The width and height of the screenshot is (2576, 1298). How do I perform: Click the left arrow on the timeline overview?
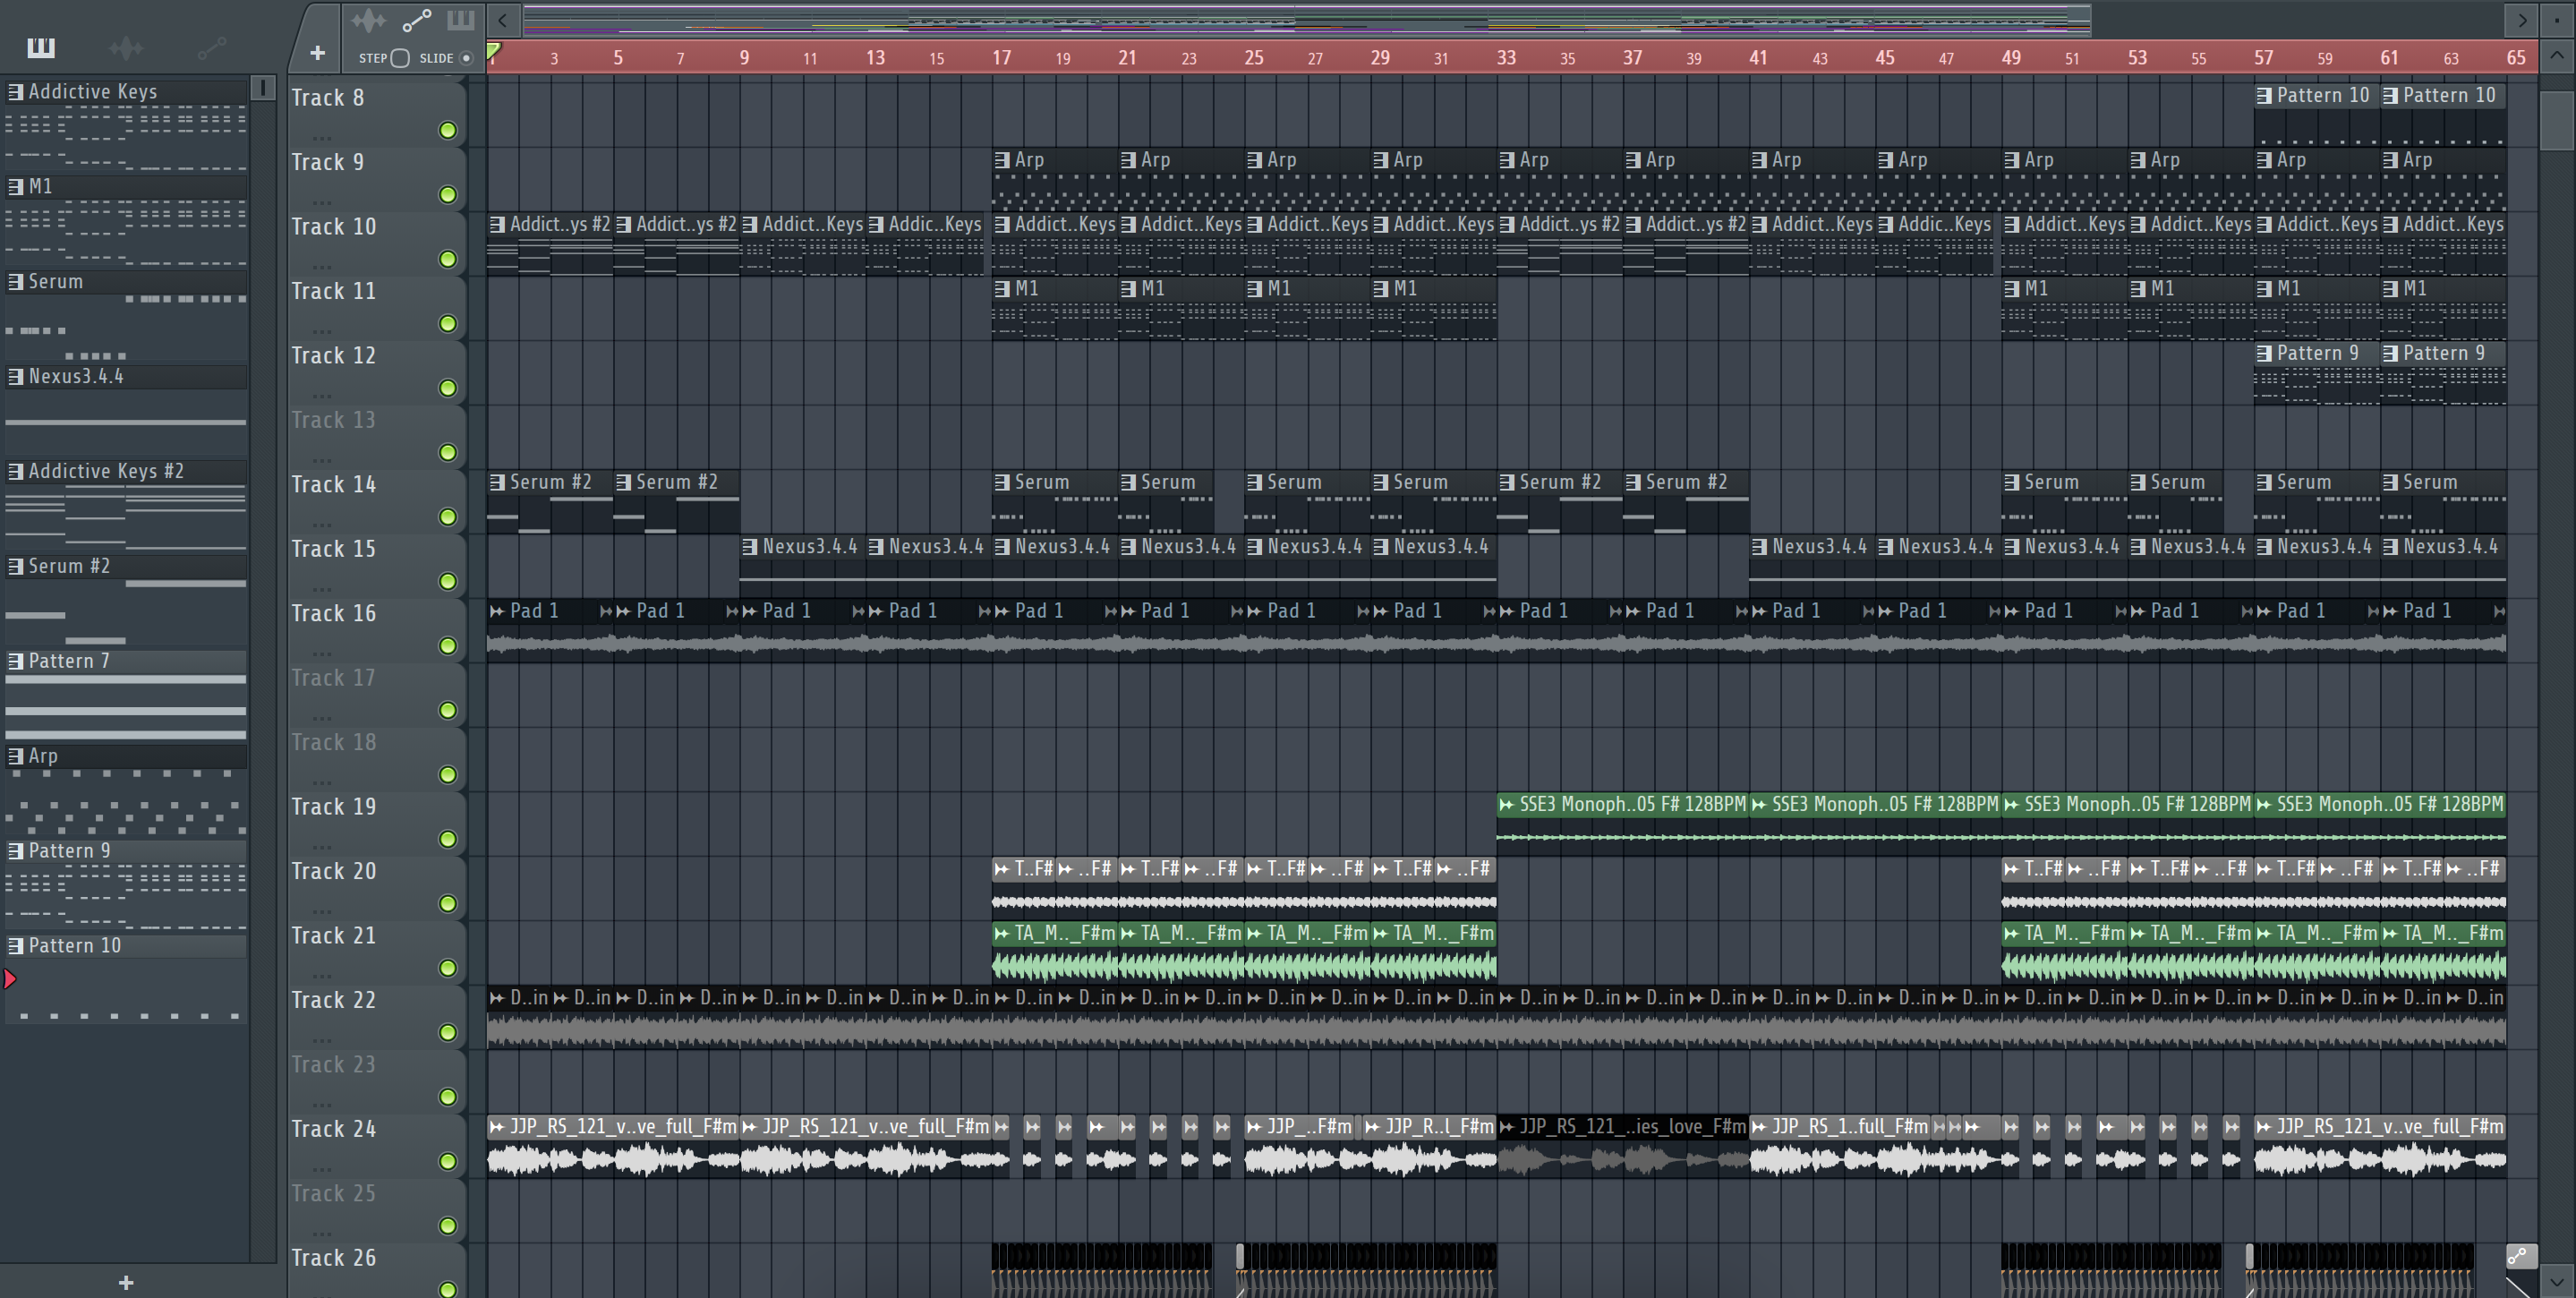503,19
